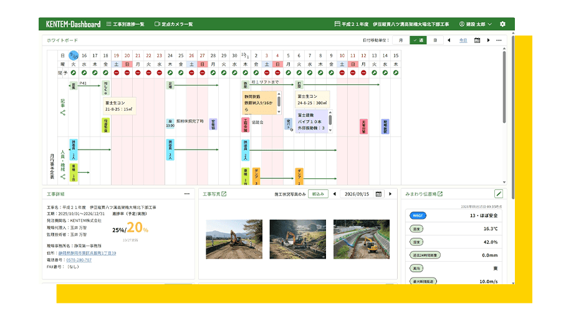Click the whiteboard vertical scrollbar thumb
Viewport: 571px width, 321px height.
(504, 87)
